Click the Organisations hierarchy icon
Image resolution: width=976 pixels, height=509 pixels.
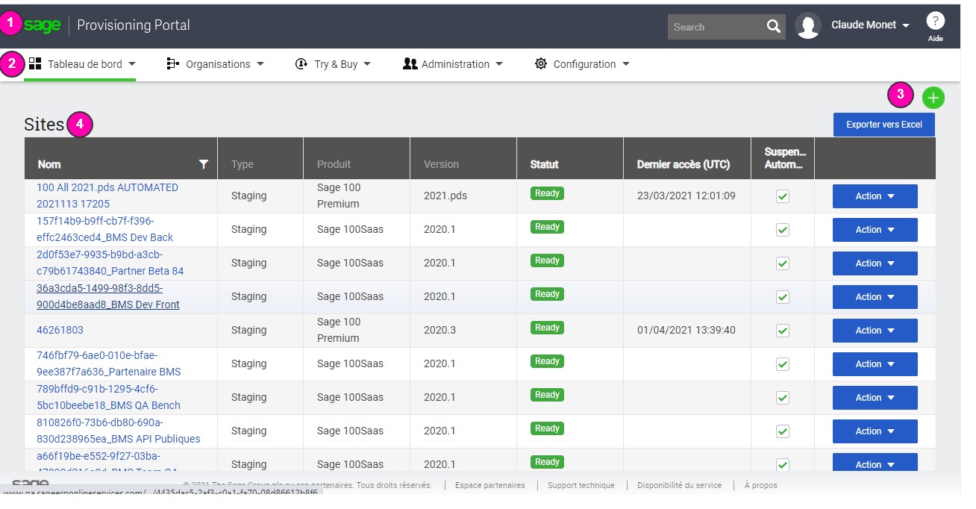pos(173,63)
